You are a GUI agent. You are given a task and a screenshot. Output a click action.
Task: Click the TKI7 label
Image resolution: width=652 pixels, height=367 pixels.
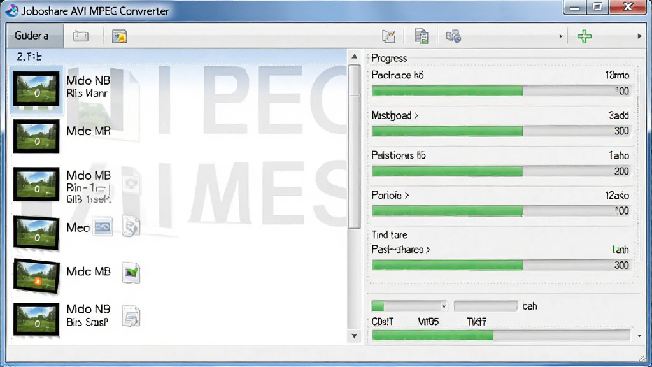[476, 322]
